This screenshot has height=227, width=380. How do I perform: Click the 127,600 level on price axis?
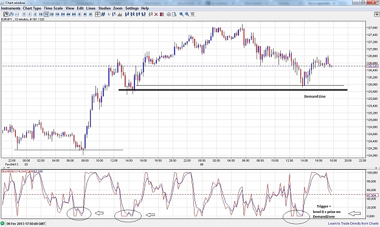click(x=373, y=27)
